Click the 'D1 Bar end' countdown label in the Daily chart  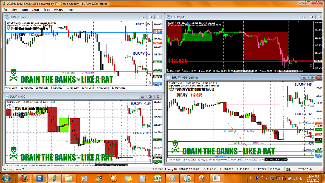(x=31, y=29)
